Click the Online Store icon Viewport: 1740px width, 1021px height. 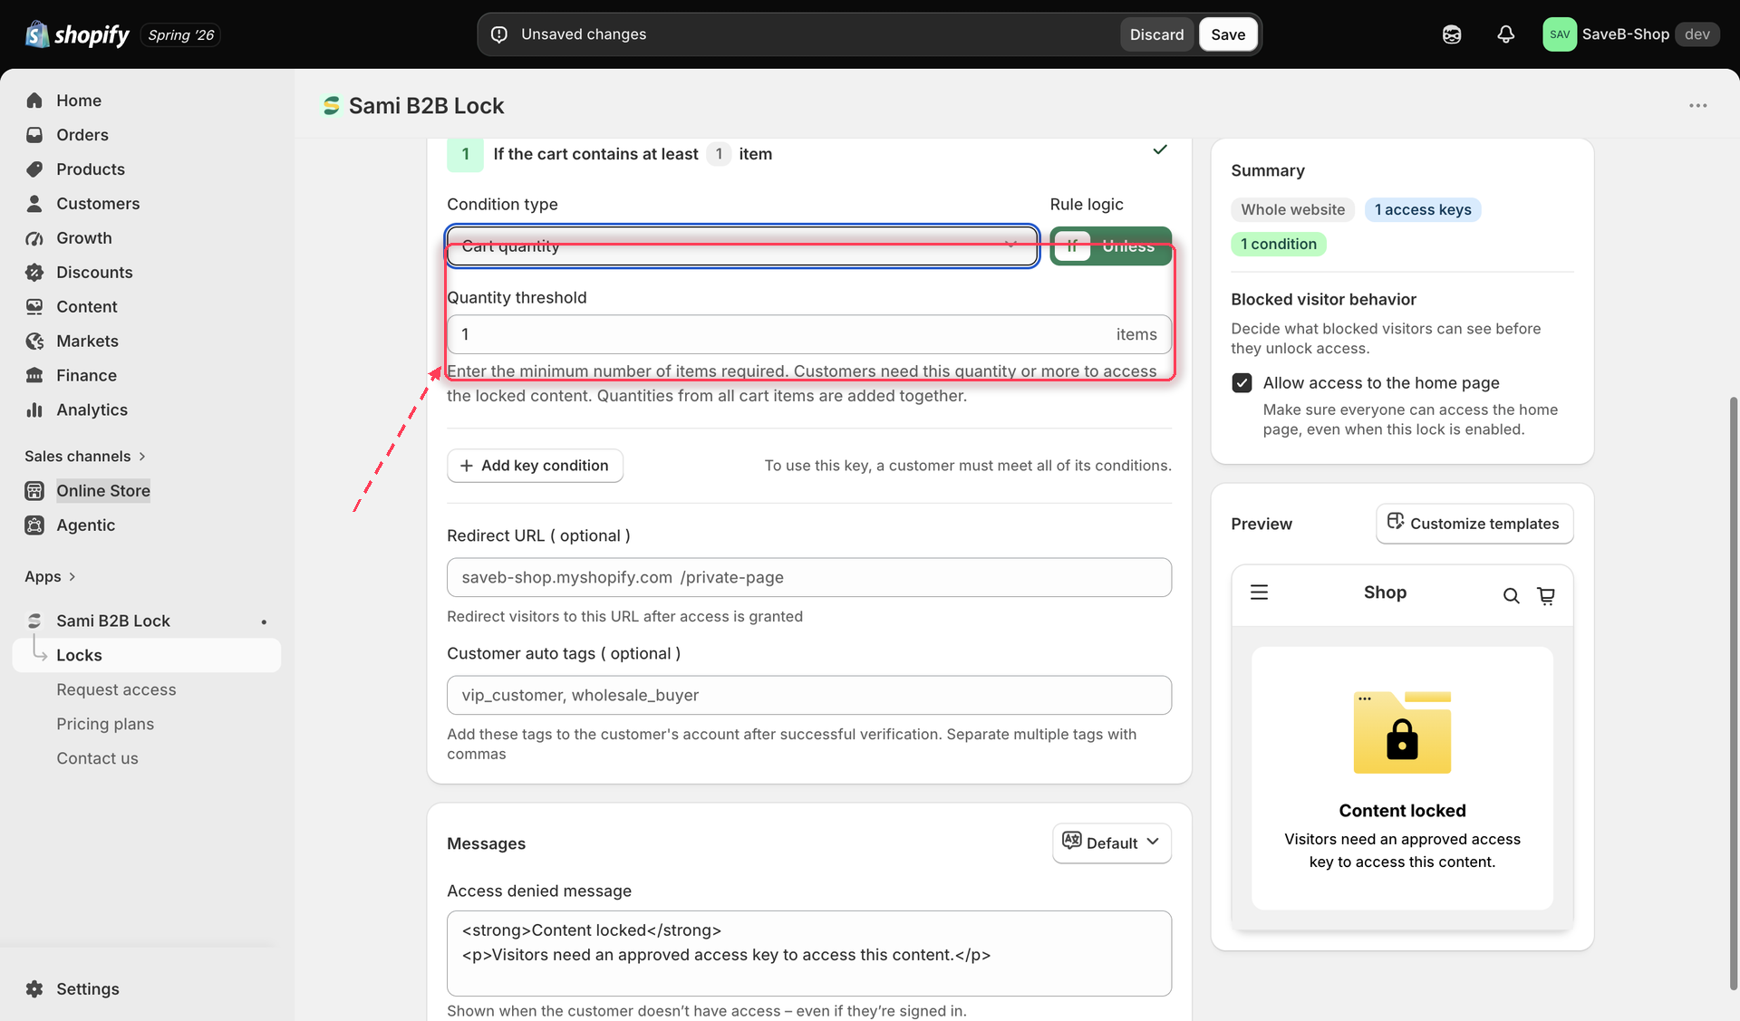(x=34, y=491)
